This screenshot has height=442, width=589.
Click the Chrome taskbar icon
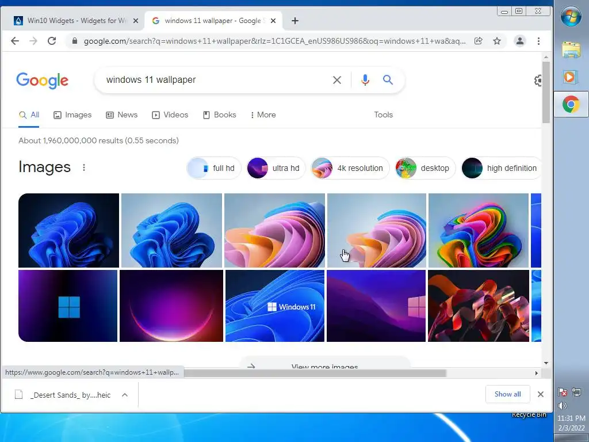tap(571, 104)
